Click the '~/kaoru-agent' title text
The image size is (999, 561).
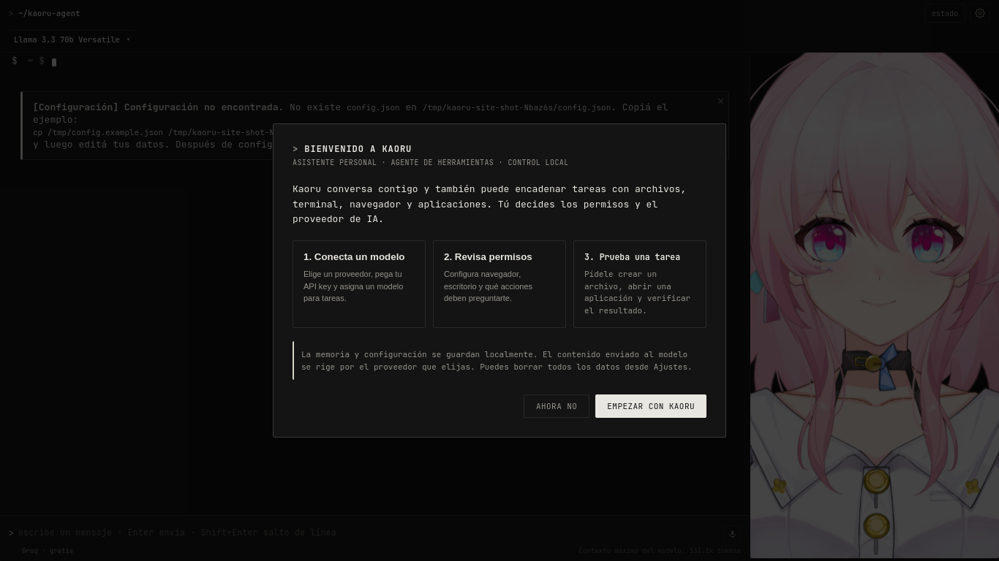coord(49,13)
